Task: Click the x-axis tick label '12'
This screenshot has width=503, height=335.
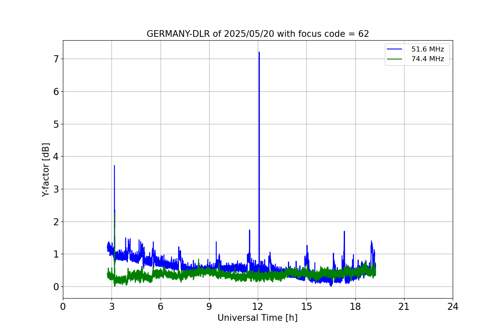Action: [x=258, y=307]
